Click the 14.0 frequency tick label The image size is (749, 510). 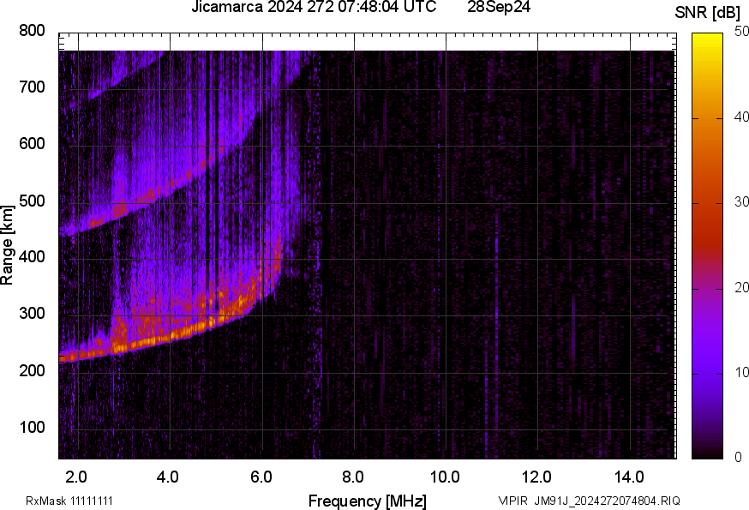tap(629, 476)
